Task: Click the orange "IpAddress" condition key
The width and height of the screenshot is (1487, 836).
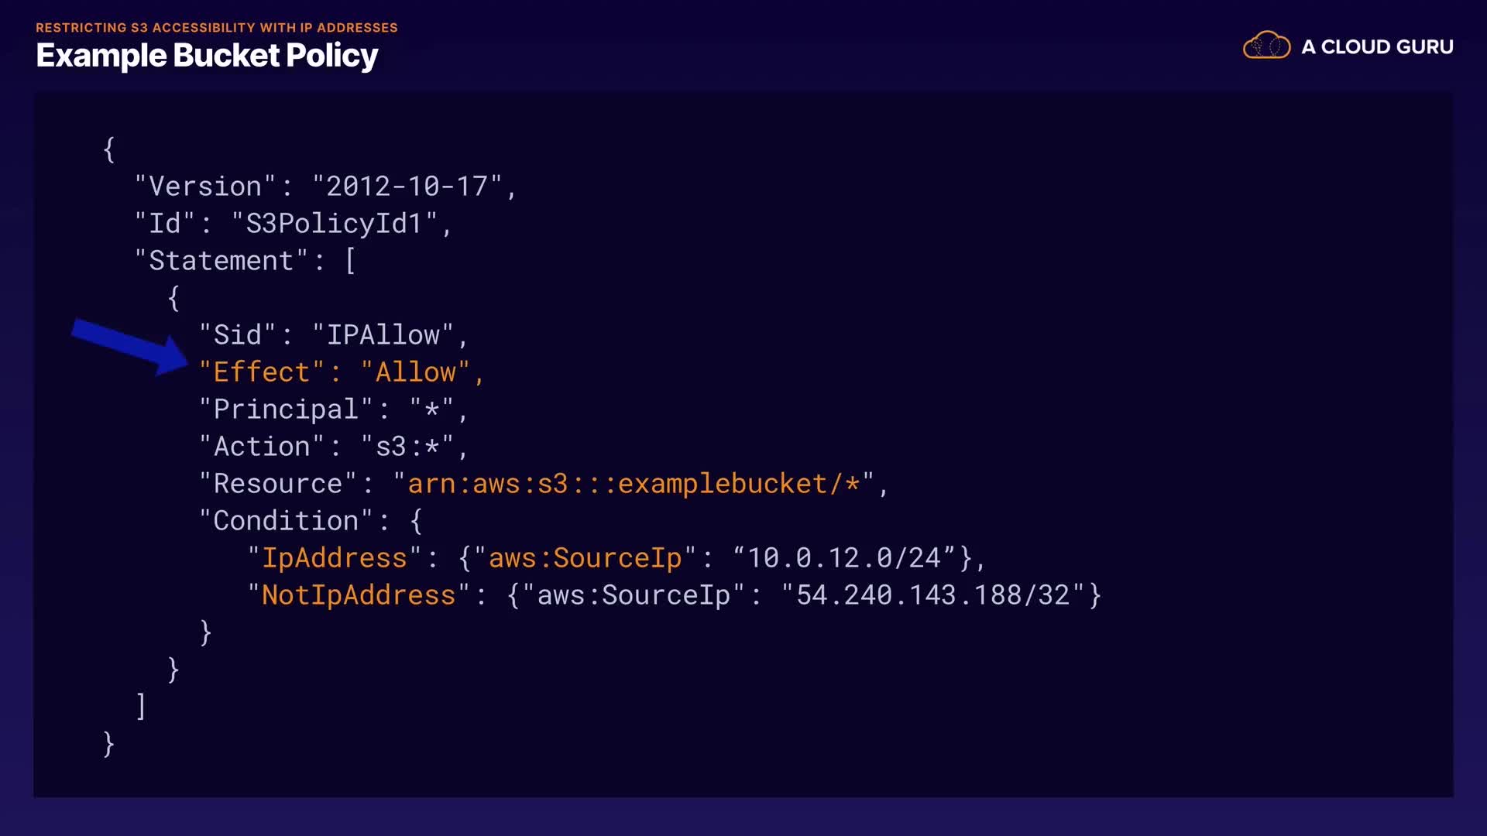Action: 334,558
